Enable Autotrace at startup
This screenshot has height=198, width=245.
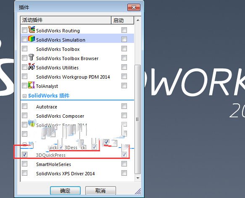tap(124, 106)
